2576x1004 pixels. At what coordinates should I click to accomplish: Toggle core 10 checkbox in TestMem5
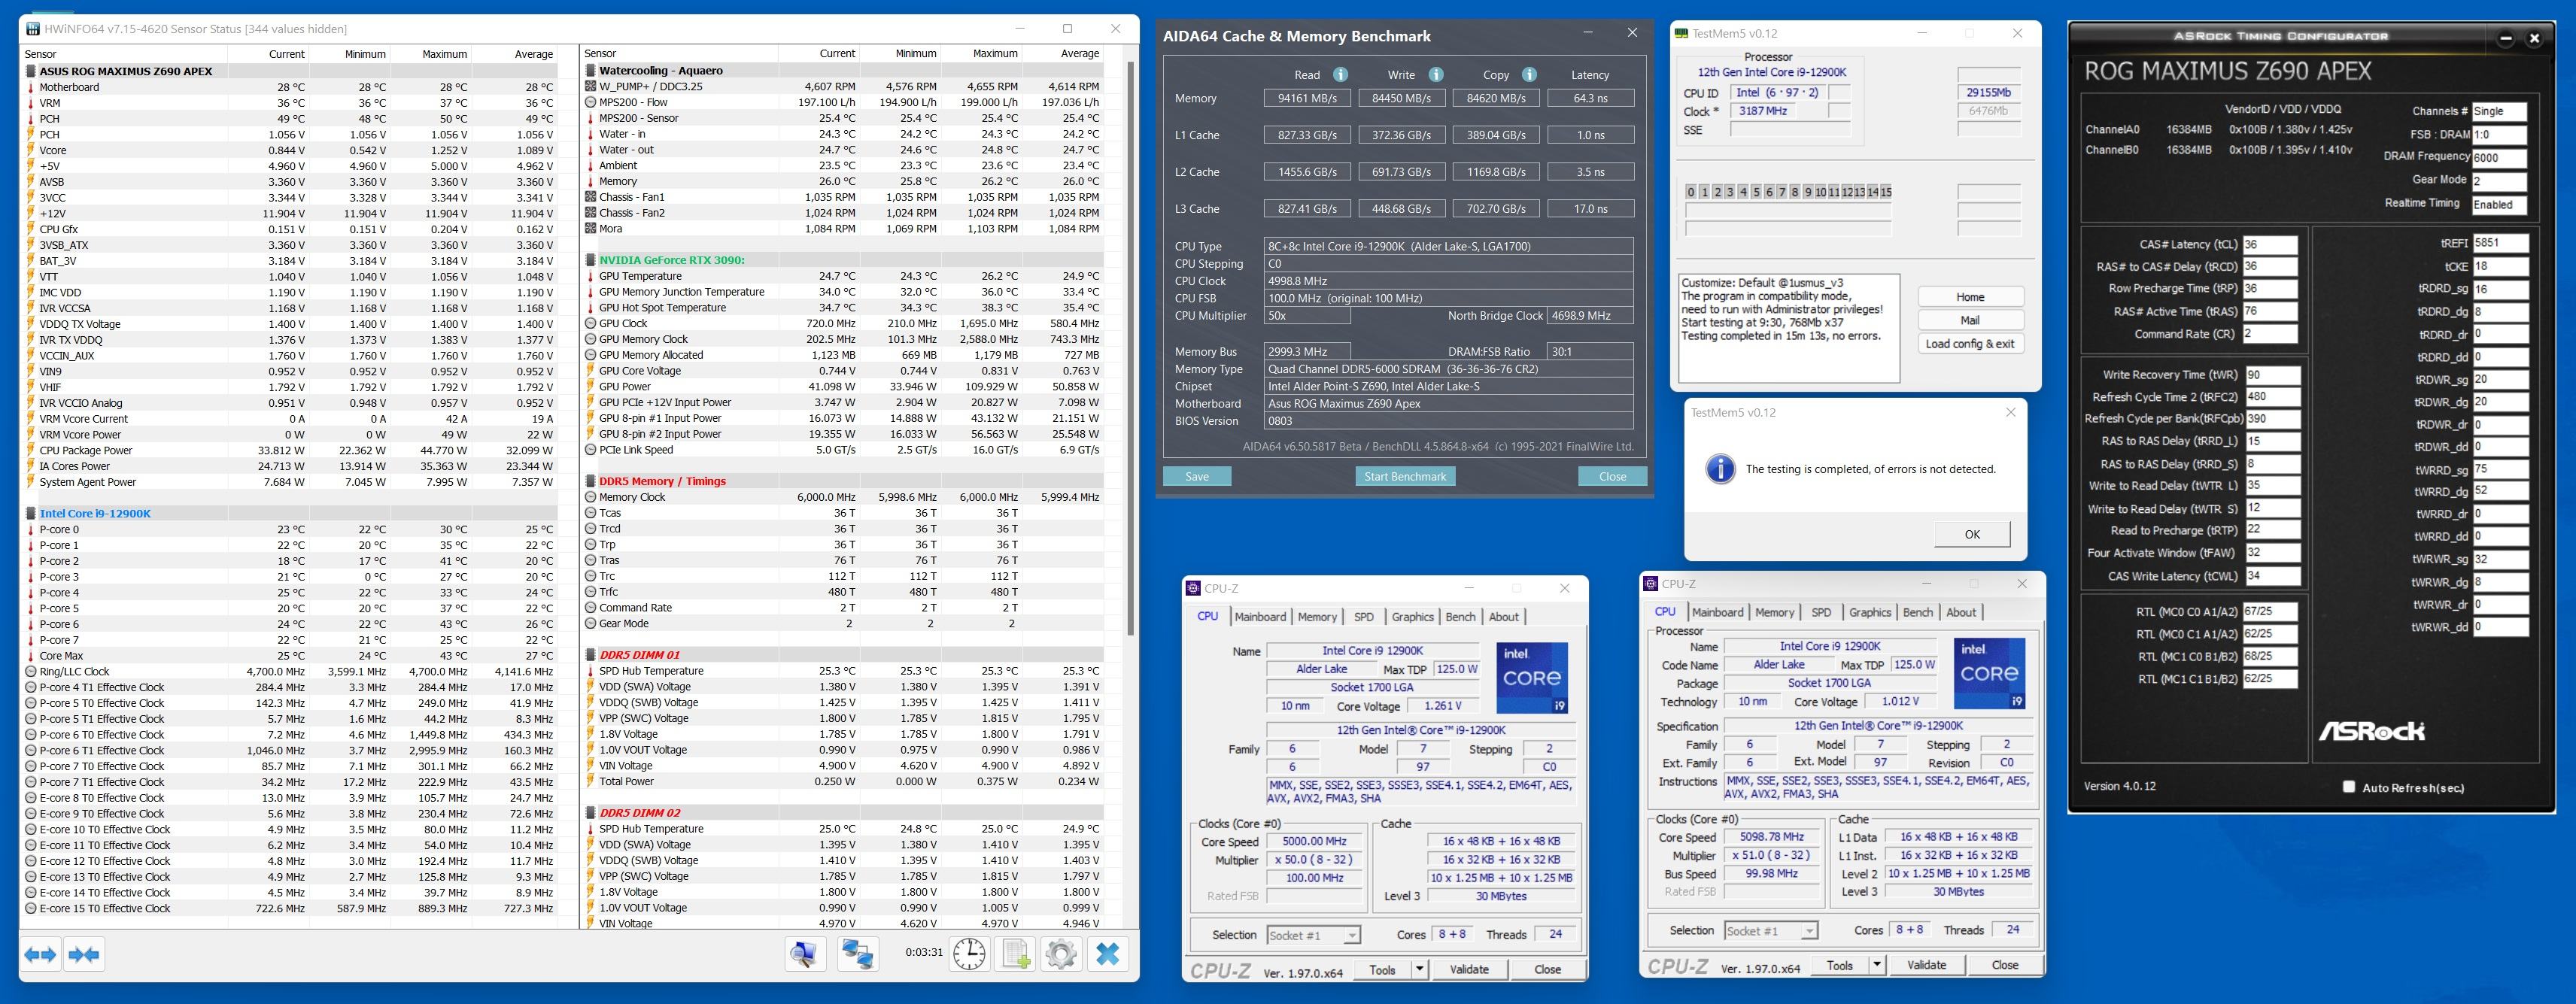point(1821,192)
